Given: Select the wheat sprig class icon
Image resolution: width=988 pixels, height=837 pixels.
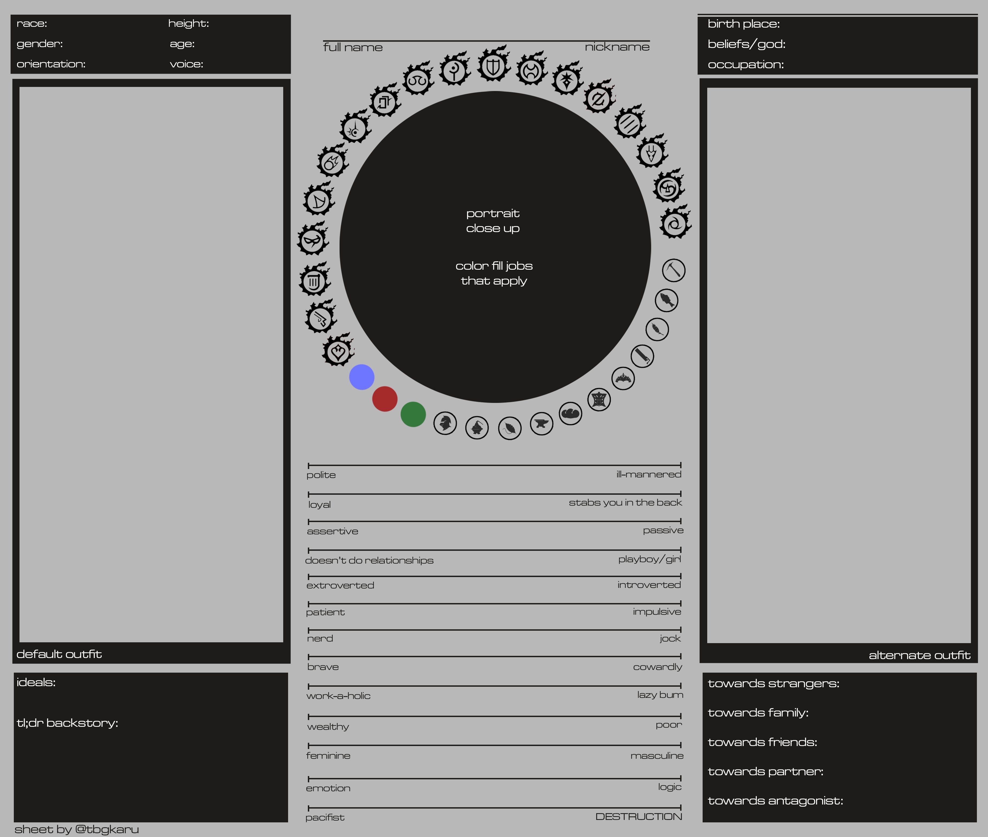Looking at the screenshot, I should (657, 329).
